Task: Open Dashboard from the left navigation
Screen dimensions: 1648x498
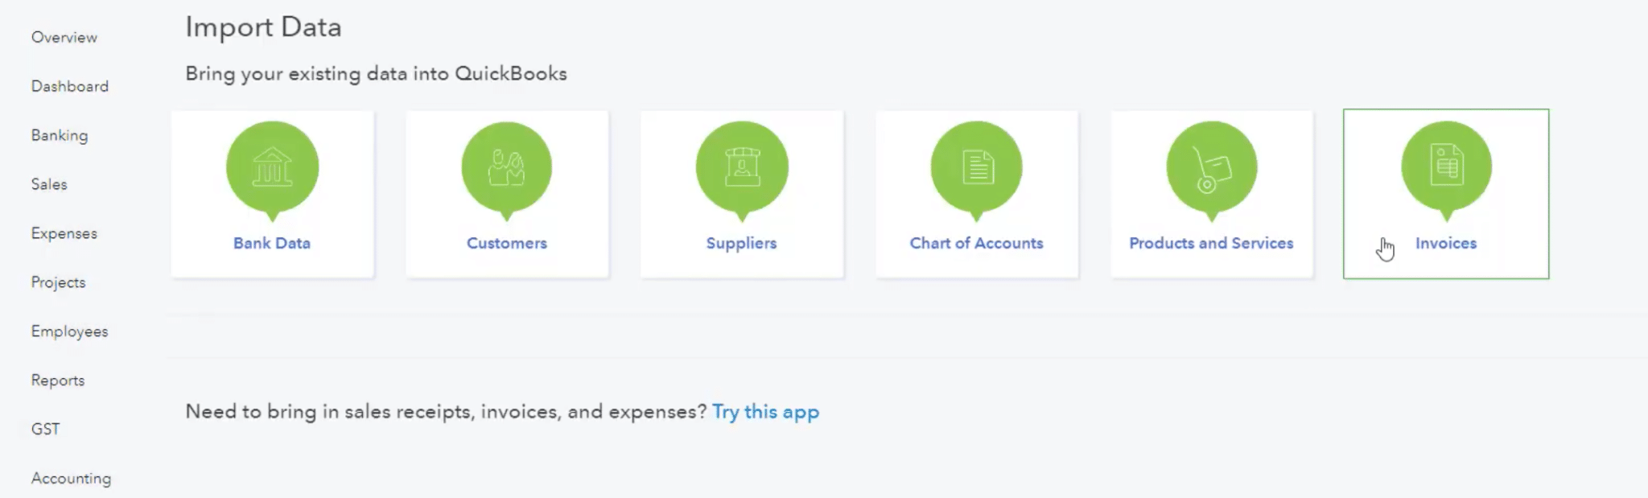Action: (x=70, y=87)
